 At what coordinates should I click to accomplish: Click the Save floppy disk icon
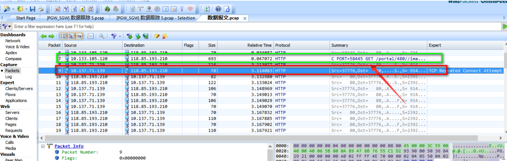point(32,9)
